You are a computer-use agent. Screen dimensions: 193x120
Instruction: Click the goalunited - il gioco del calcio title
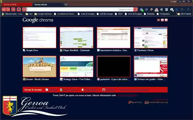tap(115, 79)
